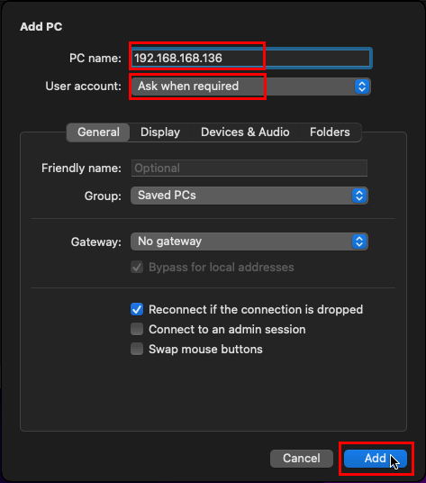Check the Swap mouse buttons box

coord(137,349)
